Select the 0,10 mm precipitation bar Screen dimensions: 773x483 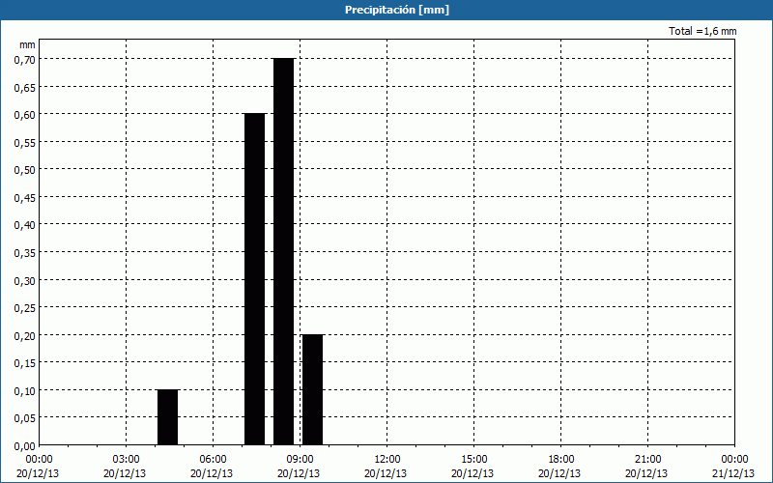point(167,417)
